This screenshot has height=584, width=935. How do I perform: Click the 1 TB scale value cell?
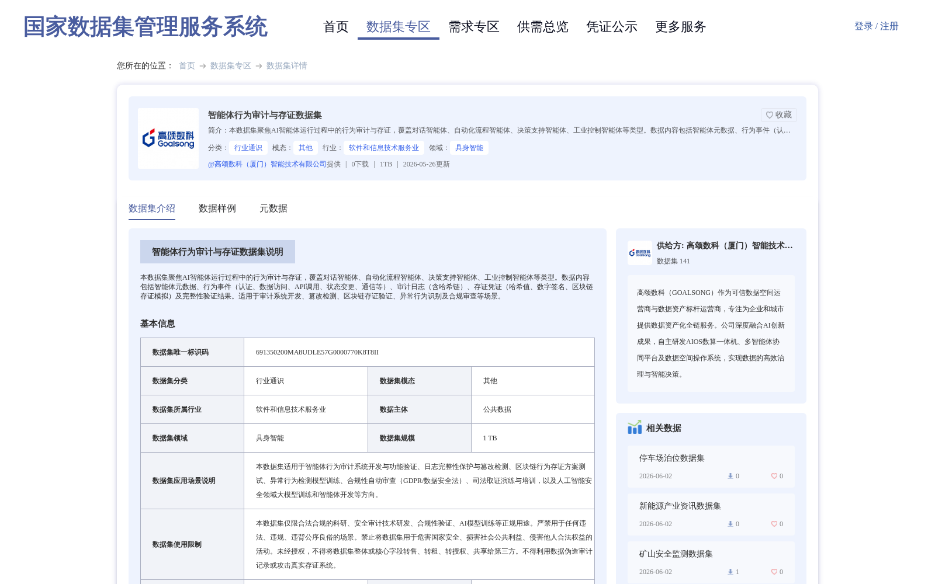(x=533, y=438)
